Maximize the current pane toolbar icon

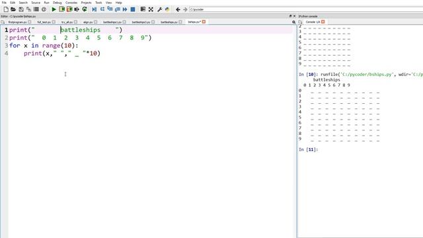pos(143,9)
